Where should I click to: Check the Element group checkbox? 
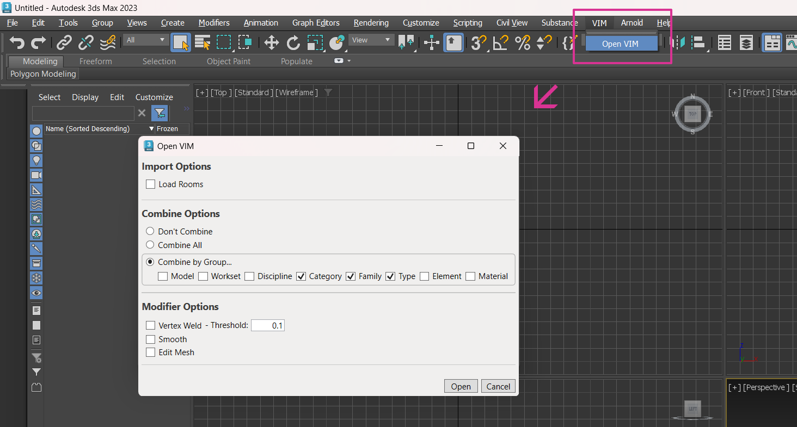pyautogui.click(x=425, y=276)
